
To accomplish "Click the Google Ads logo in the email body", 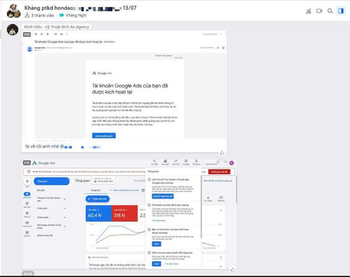I will [102, 73].
